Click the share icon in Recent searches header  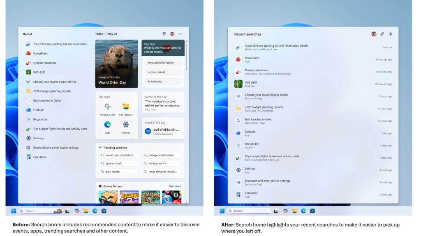tap(382, 34)
